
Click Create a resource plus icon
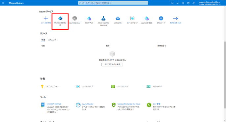[46, 19]
